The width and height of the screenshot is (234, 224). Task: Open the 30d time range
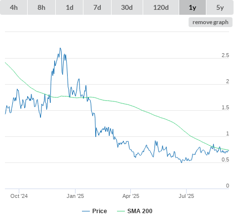127,7
